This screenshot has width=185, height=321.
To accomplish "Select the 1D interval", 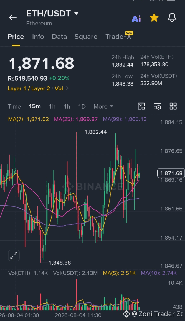I will click(x=82, y=106).
